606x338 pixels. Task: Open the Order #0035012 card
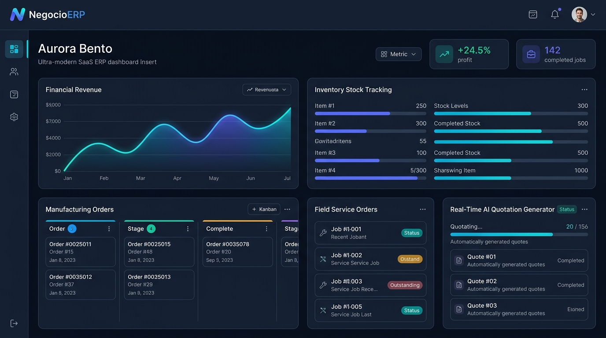[x=81, y=285]
